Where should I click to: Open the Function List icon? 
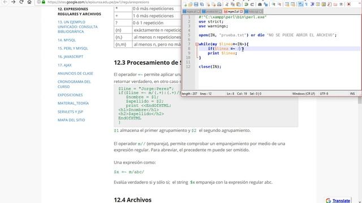(329, 5)
